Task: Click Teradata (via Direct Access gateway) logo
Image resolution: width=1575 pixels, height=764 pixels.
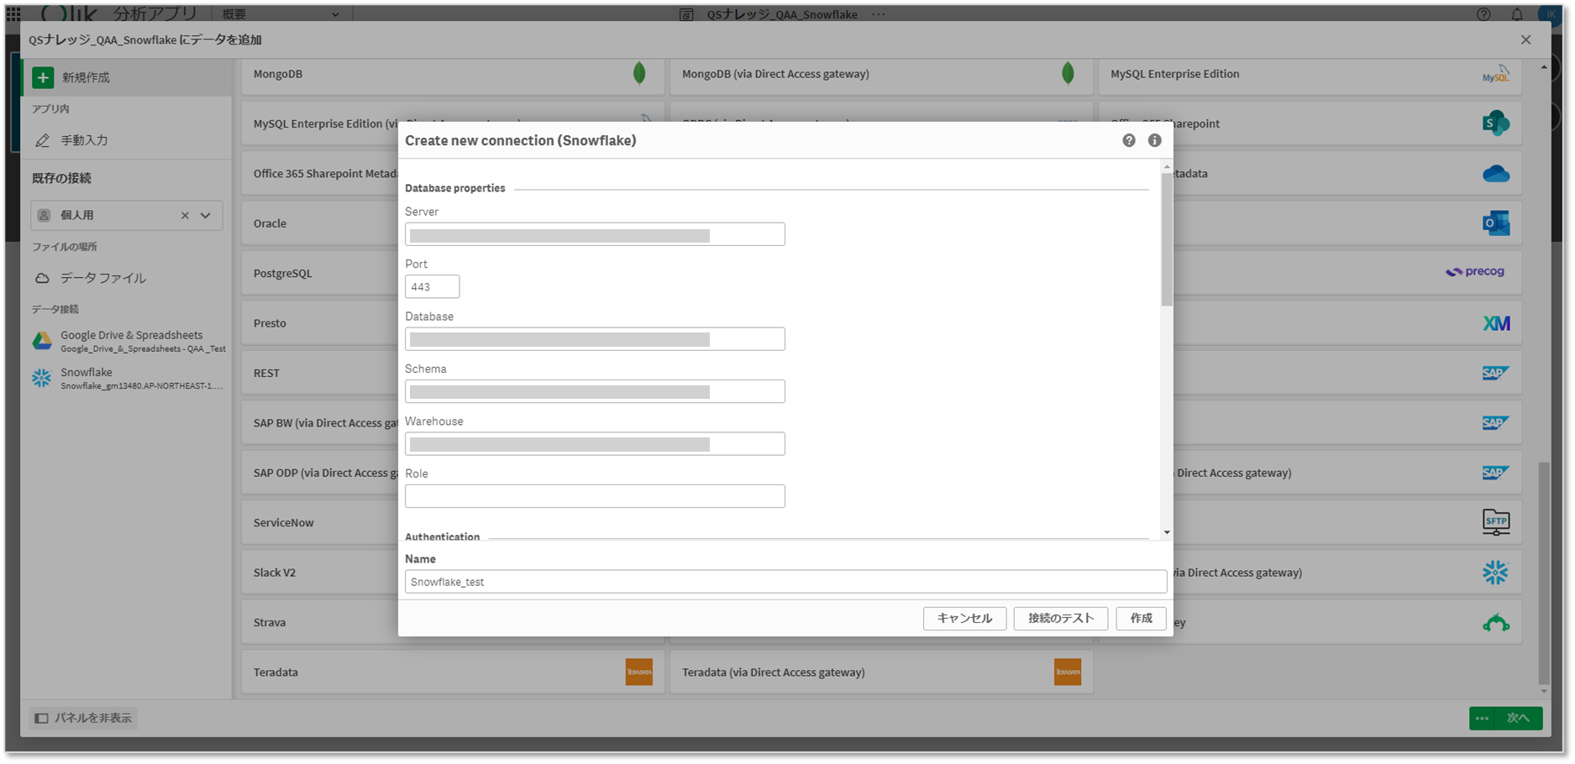Action: pyautogui.click(x=1068, y=672)
